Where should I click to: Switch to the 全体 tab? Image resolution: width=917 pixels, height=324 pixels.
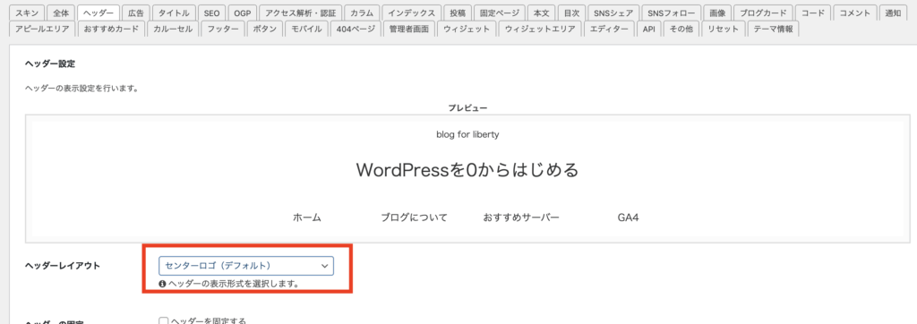(60, 13)
